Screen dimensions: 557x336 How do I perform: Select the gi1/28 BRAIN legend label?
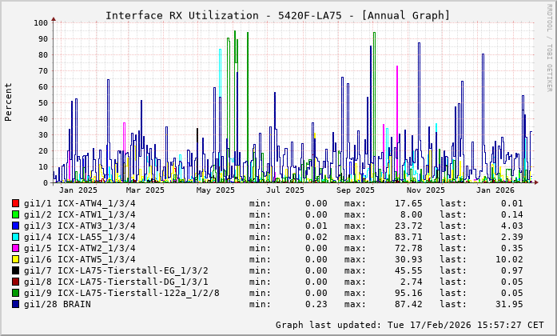[57, 304]
